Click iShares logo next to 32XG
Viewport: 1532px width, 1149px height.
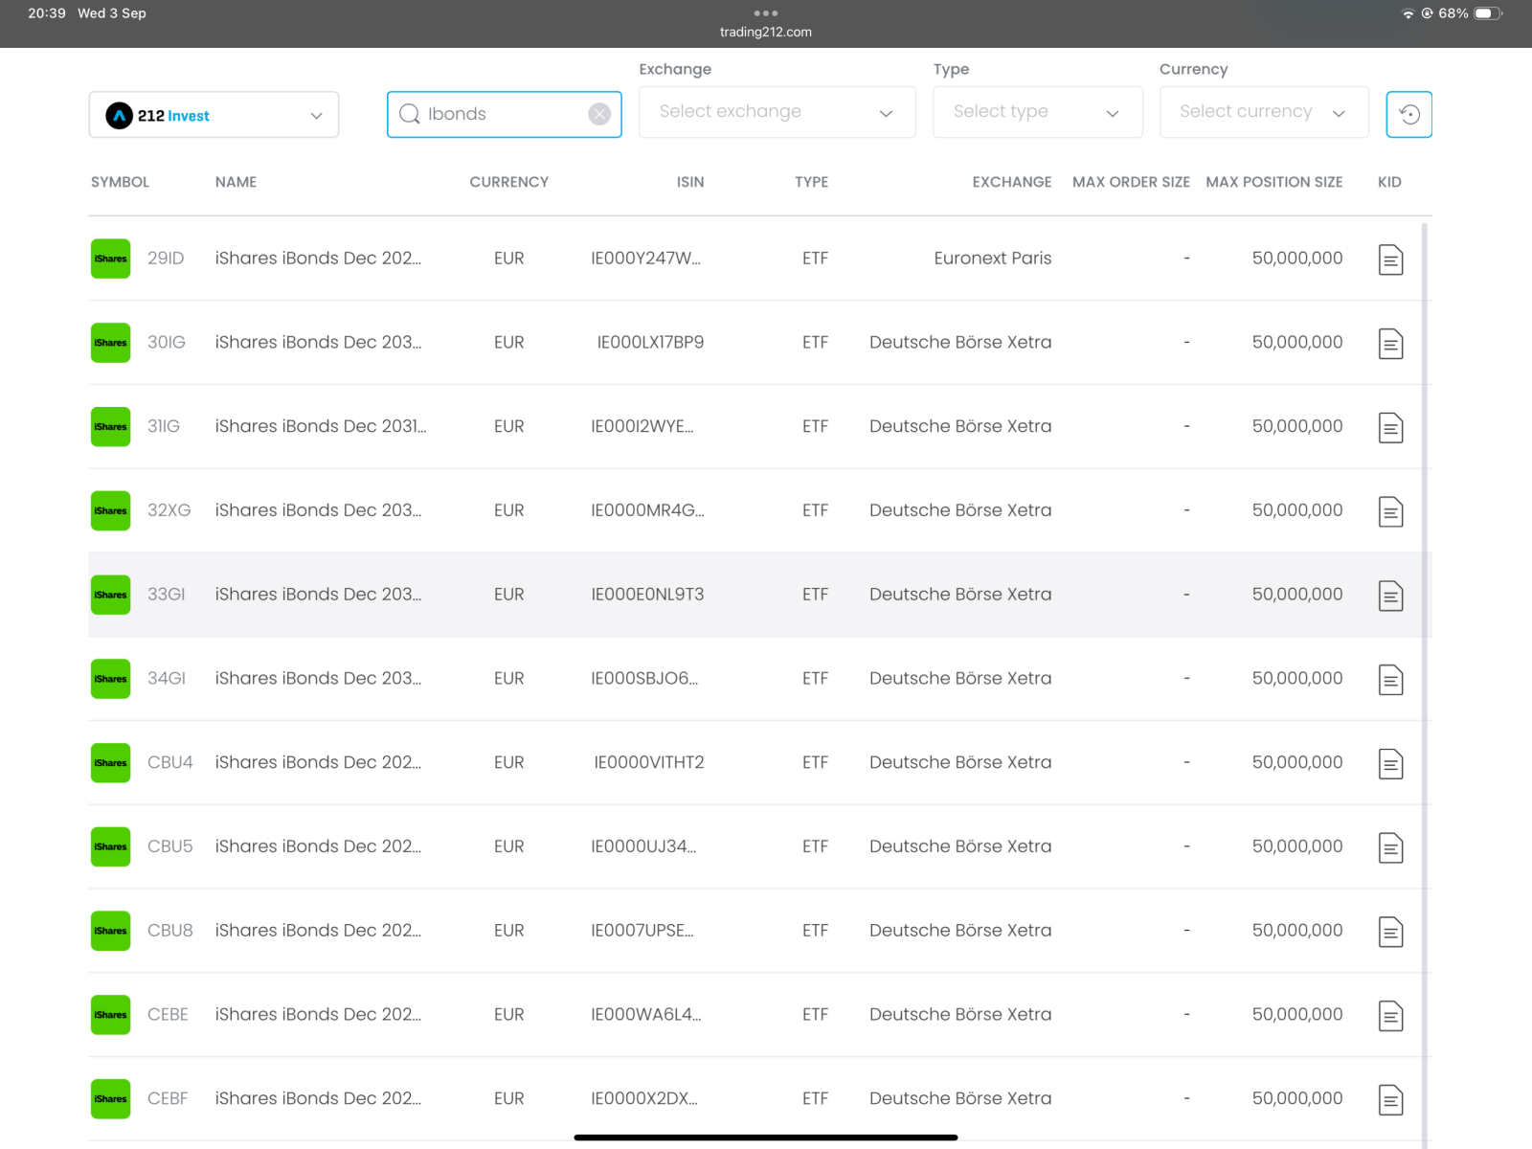pos(110,510)
